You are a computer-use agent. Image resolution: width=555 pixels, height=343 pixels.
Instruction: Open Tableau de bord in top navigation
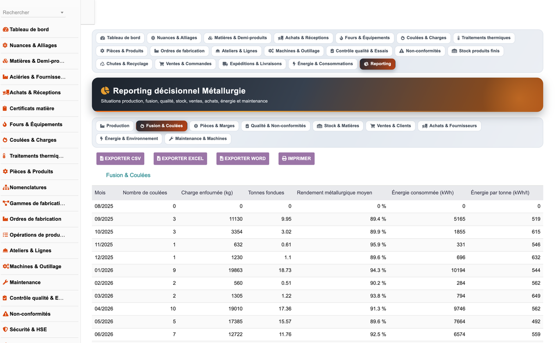tap(120, 38)
